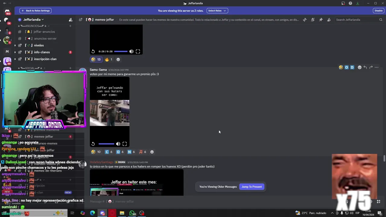
Task: Show hidden system tray icons chevron
Action: click(332, 213)
